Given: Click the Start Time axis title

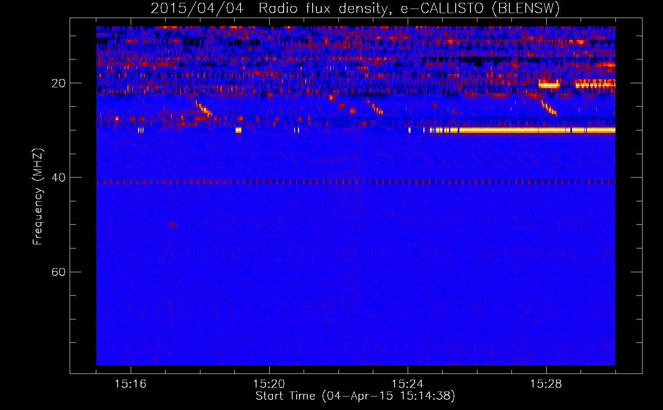Looking at the screenshot, I should tap(355, 396).
